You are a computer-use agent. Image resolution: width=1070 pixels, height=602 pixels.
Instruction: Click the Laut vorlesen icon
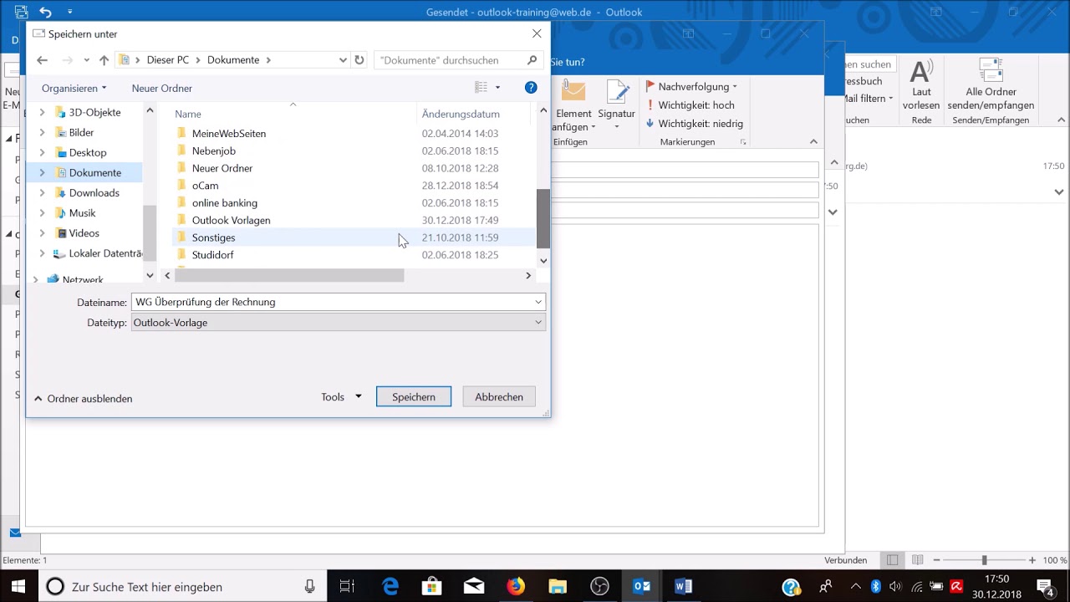coord(921,72)
